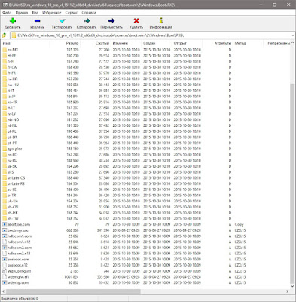
Task: Open the Правка menu
Action: [x=22, y=12]
